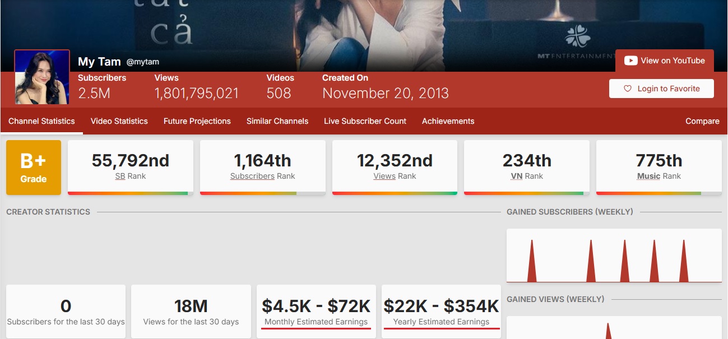Click the gradient bar under the SB Rank card
Viewport: 728px width, 339px height.
pos(130,193)
